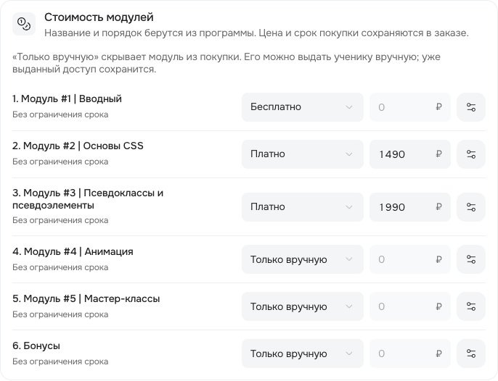Open settings icon for Модуль #2 Основы CSS
The height and width of the screenshot is (381, 498).
click(471, 154)
